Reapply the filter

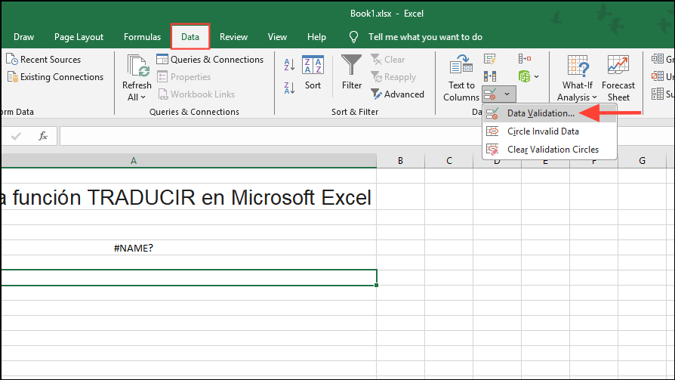[393, 77]
